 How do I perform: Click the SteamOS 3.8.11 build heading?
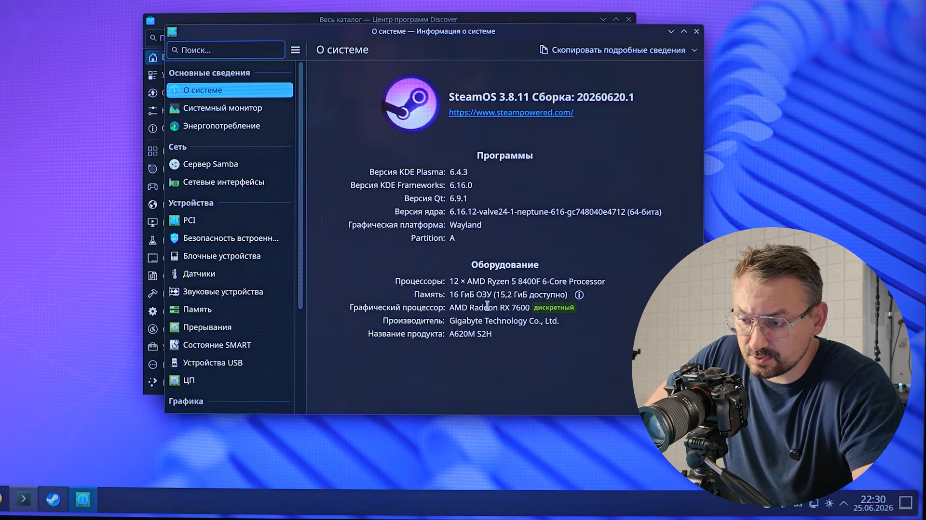[x=541, y=97]
